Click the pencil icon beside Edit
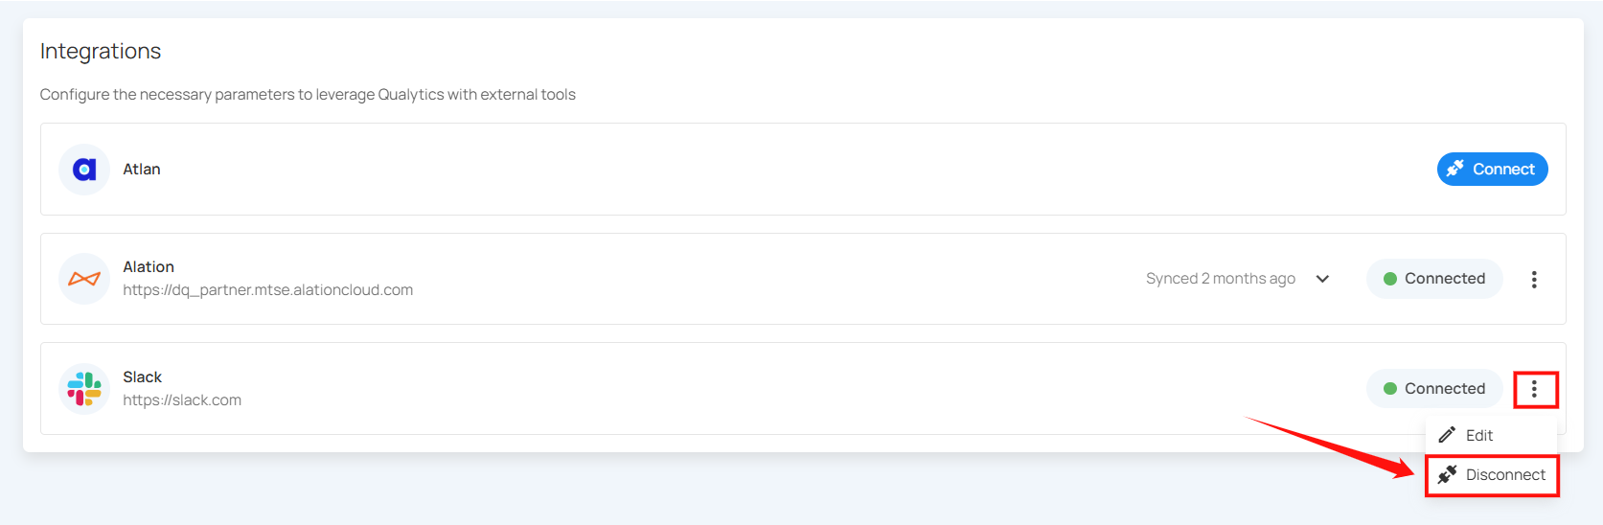 tap(1447, 435)
